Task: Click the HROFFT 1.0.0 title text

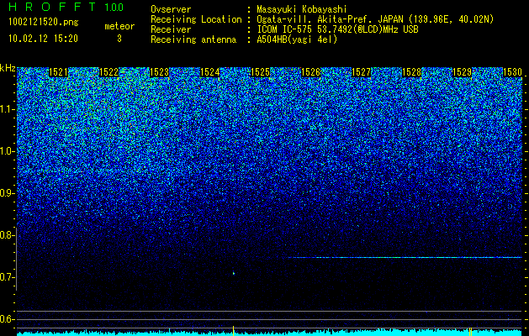Action: (66, 7)
